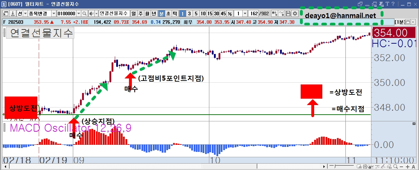The image size is (419, 170).
Task: Click the line-study icon in bottom toolbar
Action: (x=377, y=166)
